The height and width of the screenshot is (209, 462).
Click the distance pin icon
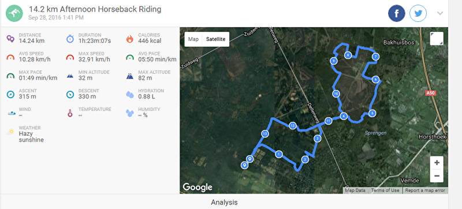click(x=10, y=39)
